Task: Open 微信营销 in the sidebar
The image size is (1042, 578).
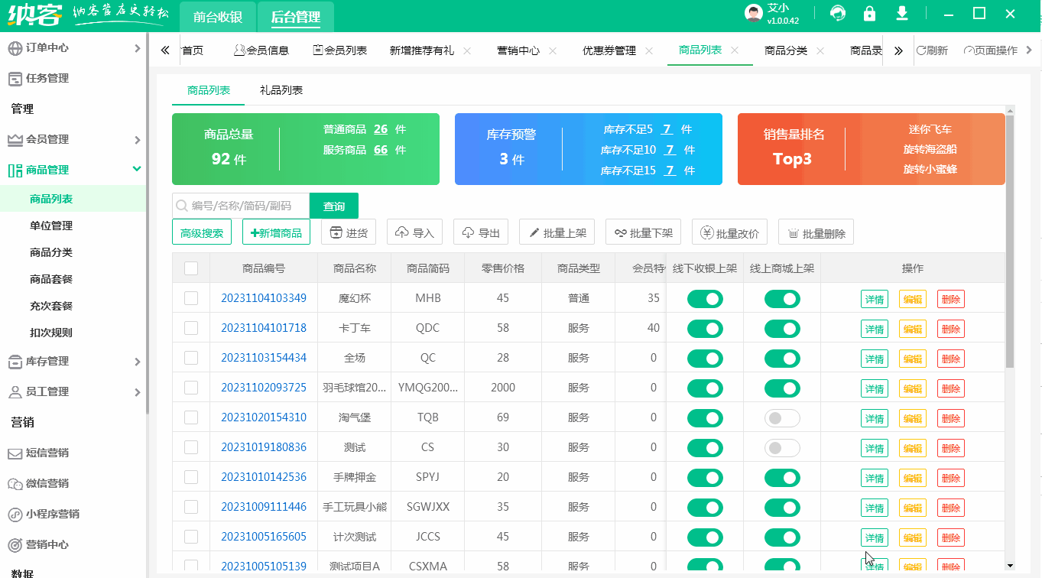Action: [17, 484]
